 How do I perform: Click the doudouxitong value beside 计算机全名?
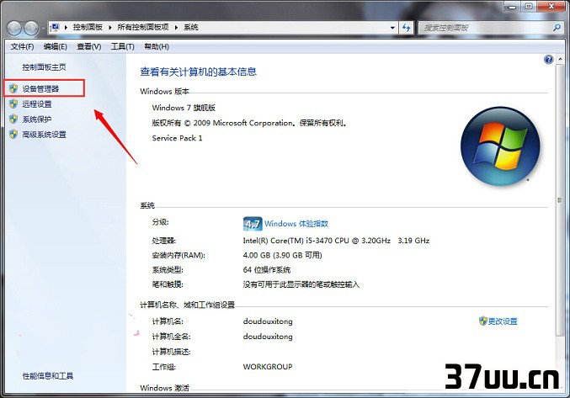pos(268,337)
